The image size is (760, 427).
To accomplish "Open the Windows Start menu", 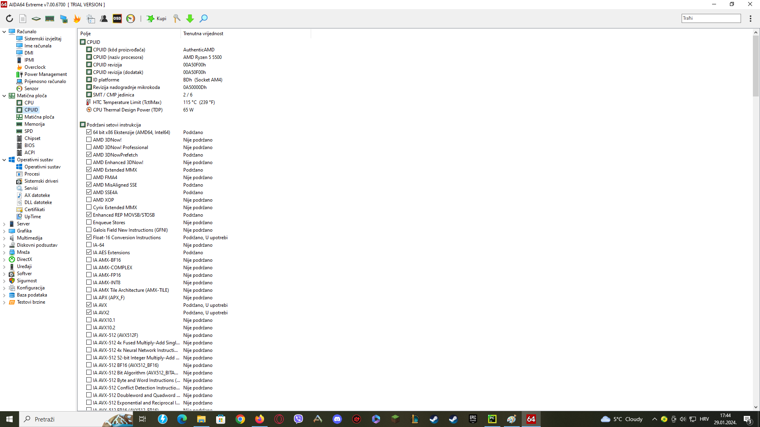I will tap(9, 419).
